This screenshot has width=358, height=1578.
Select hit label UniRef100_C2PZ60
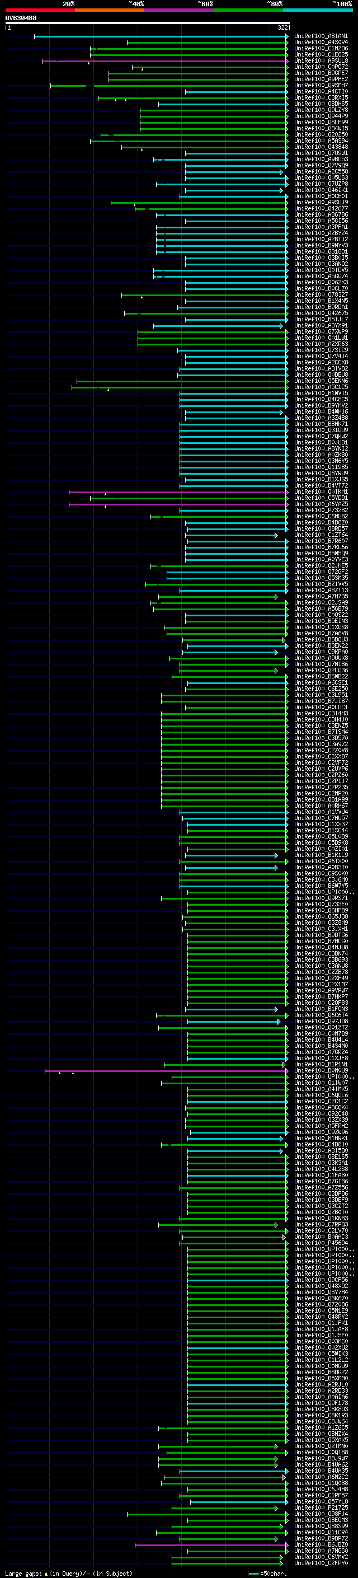[x=321, y=775]
